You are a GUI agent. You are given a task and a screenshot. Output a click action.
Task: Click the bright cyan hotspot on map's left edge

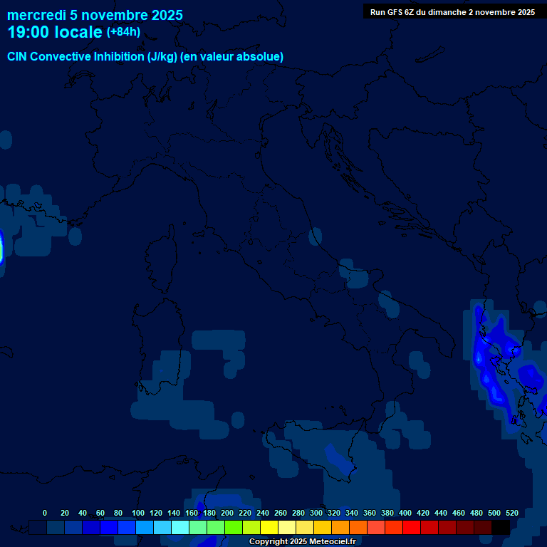1,248
